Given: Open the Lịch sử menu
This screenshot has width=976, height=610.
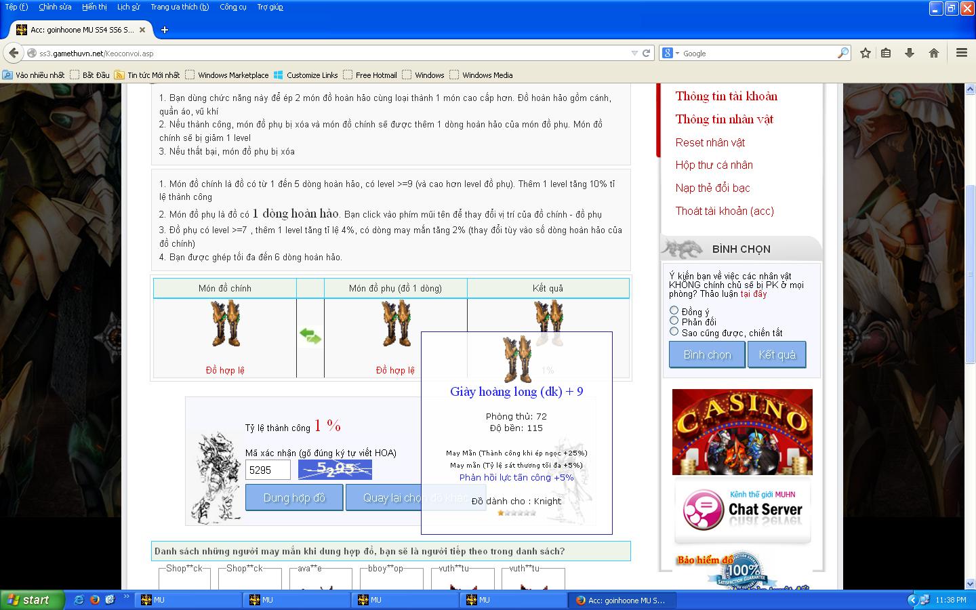Looking at the screenshot, I should (x=128, y=7).
